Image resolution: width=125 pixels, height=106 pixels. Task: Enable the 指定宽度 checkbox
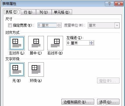tap(10, 25)
